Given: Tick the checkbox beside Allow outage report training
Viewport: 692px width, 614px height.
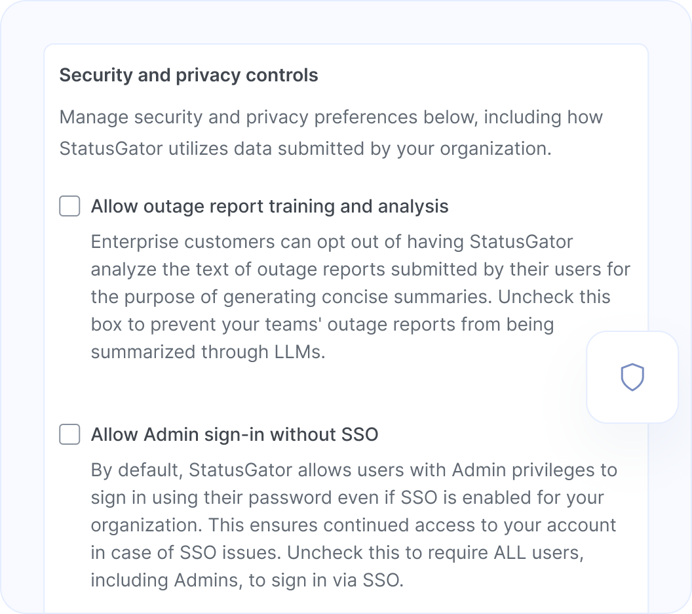Looking at the screenshot, I should (69, 205).
